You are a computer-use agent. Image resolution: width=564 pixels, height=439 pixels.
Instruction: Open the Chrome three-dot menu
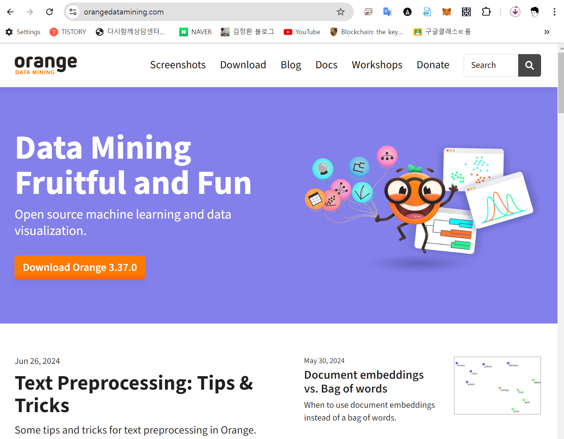554,12
